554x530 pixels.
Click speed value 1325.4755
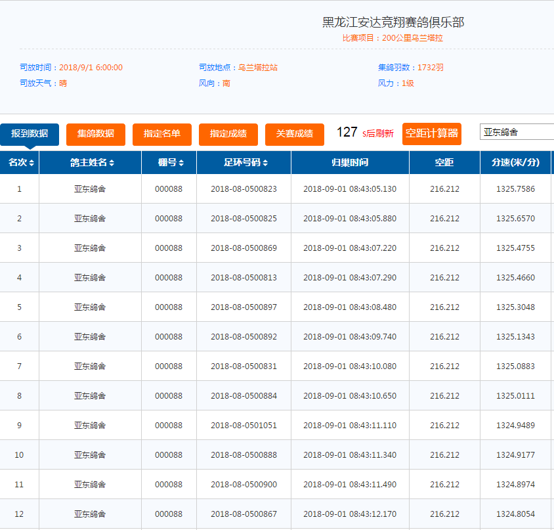515,248
